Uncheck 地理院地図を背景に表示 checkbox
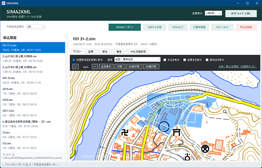Viewport: 262px width, 168px height. point(74,60)
